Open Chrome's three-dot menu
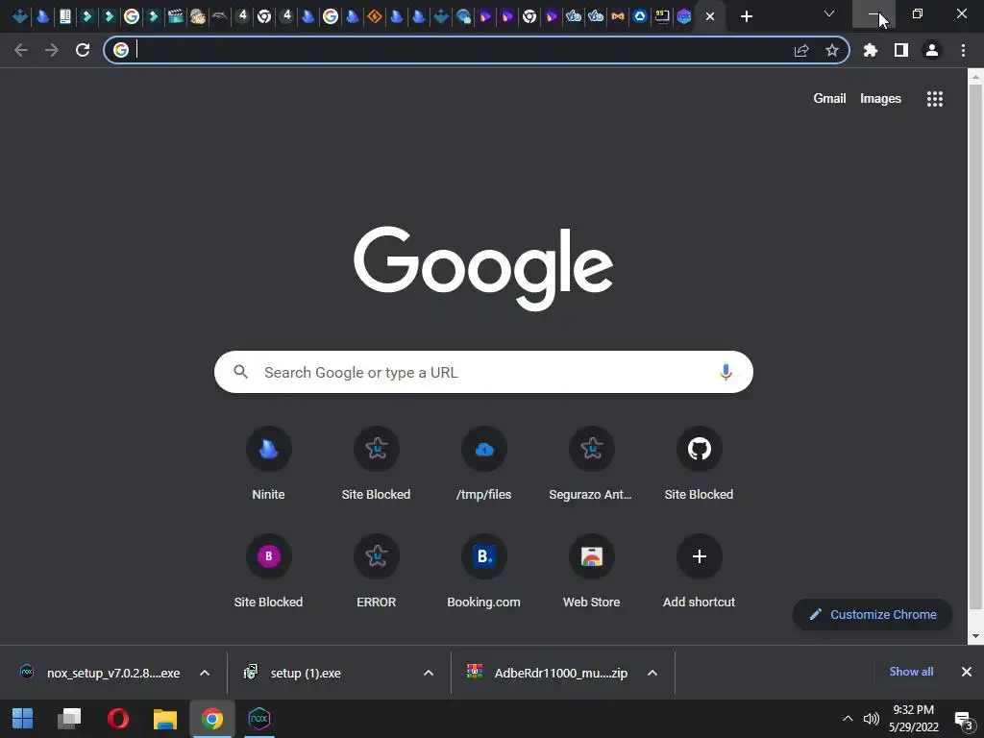 tap(963, 50)
